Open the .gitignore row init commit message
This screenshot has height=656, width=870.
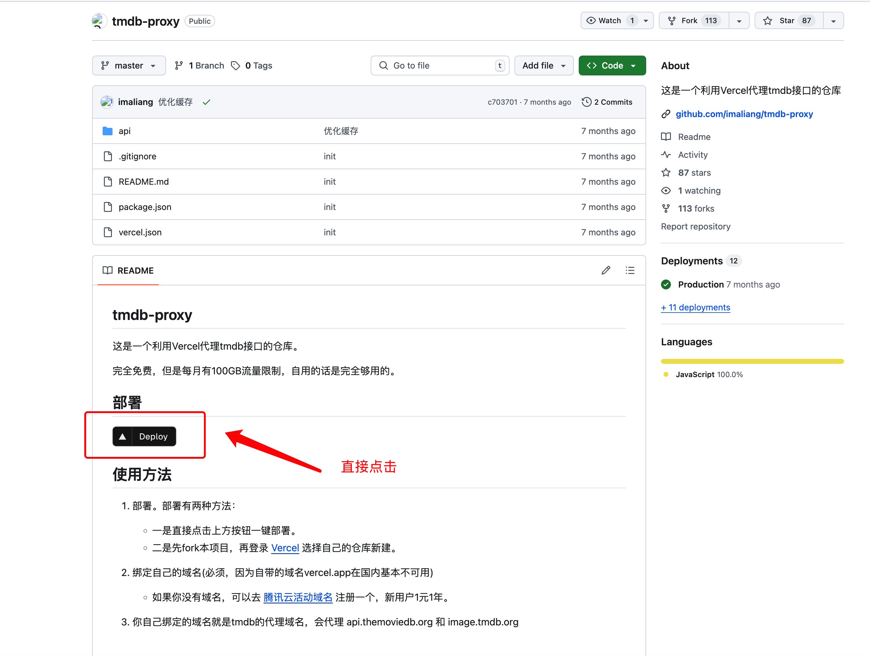[330, 156]
